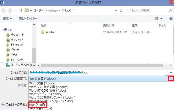
Task: Sort by 名前 column header
Action: coord(44,25)
